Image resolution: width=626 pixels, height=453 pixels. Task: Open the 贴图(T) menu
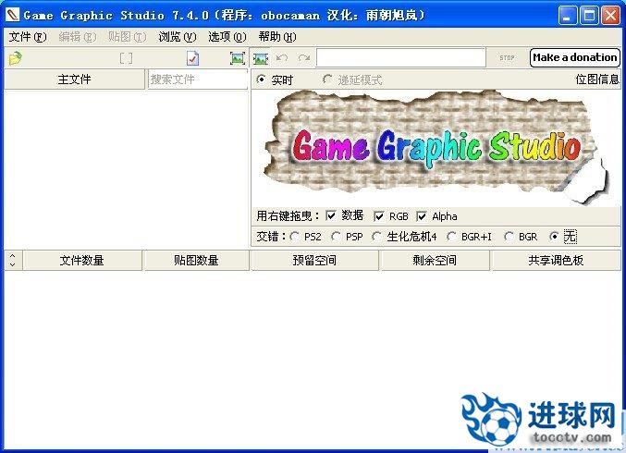[x=128, y=37]
